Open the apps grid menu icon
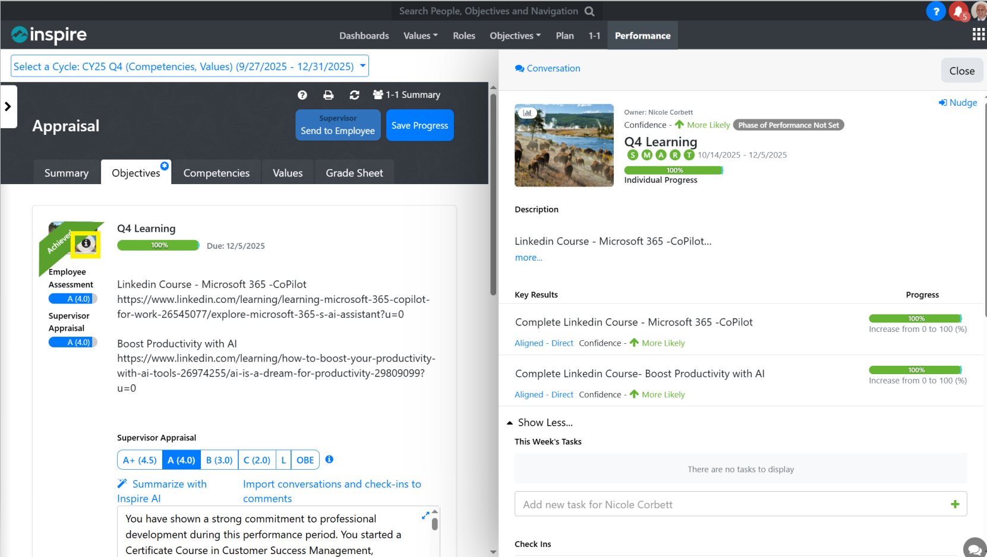This screenshot has width=987, height=557. (978, 35)
